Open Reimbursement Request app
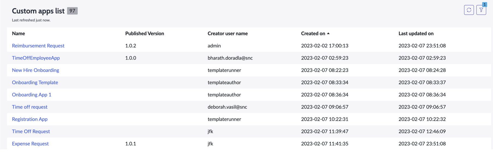Screen dimensions: 493x152 (x=38, y=45)
